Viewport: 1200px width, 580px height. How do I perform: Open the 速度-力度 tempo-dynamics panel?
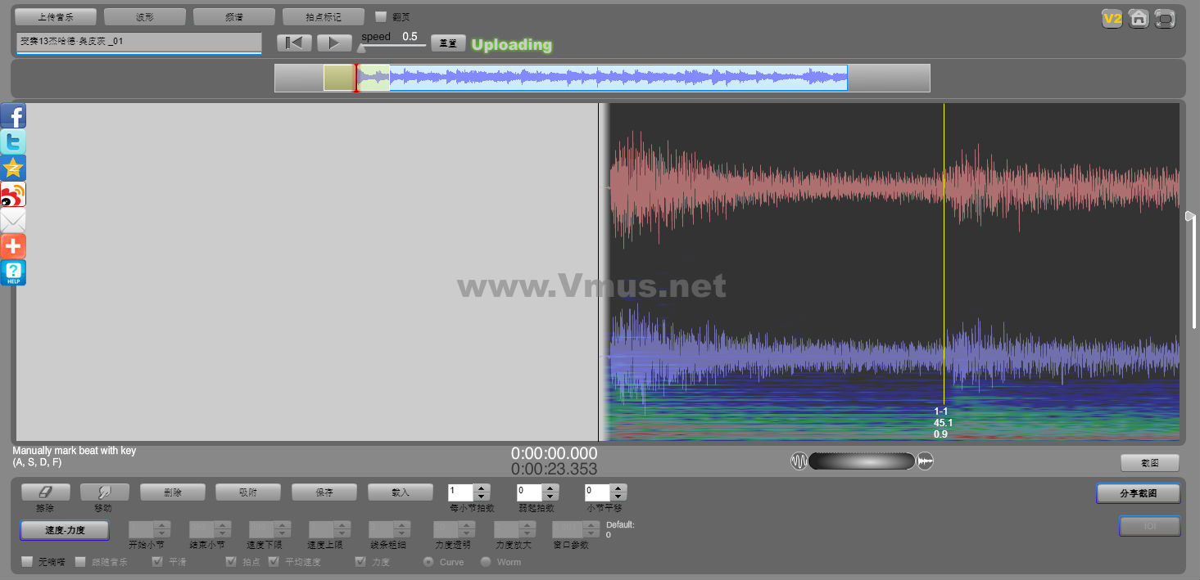[x=65, y=530]
